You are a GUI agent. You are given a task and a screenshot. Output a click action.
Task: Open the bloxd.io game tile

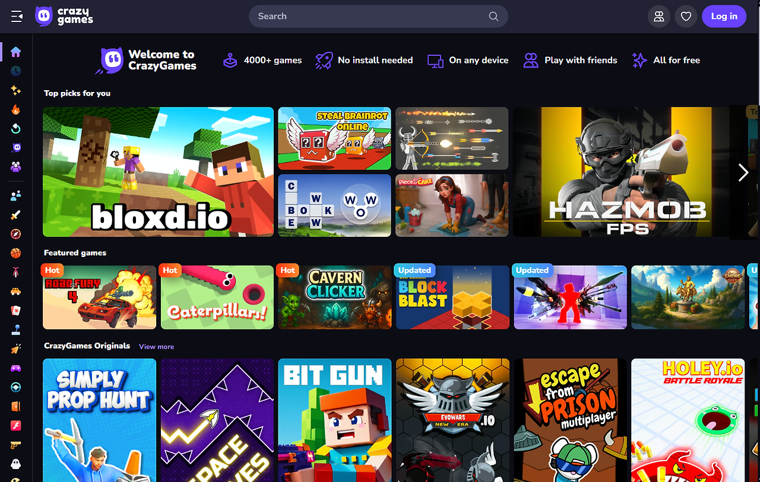158,172
